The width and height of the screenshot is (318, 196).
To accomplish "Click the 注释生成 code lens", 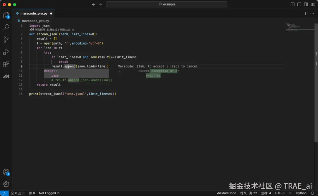I will pos(52,30).
